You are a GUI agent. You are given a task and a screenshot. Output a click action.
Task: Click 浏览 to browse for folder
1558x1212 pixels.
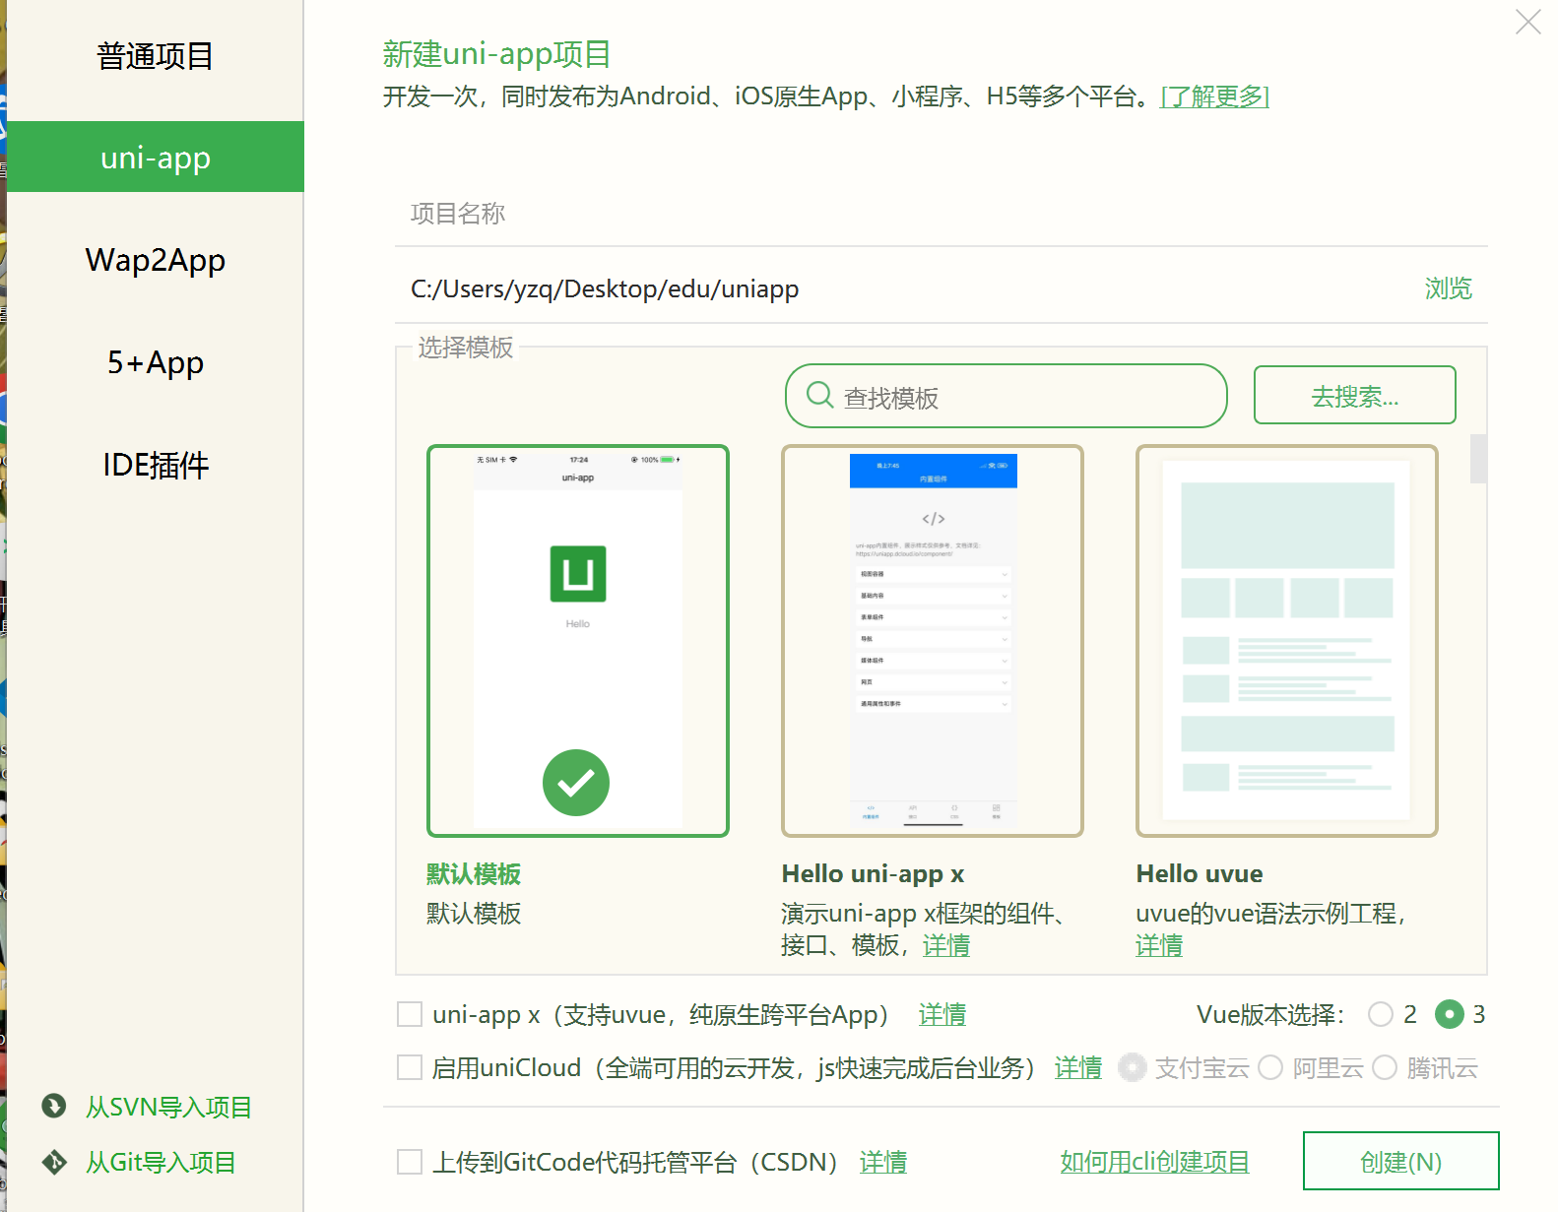(x=1448, y=288)
